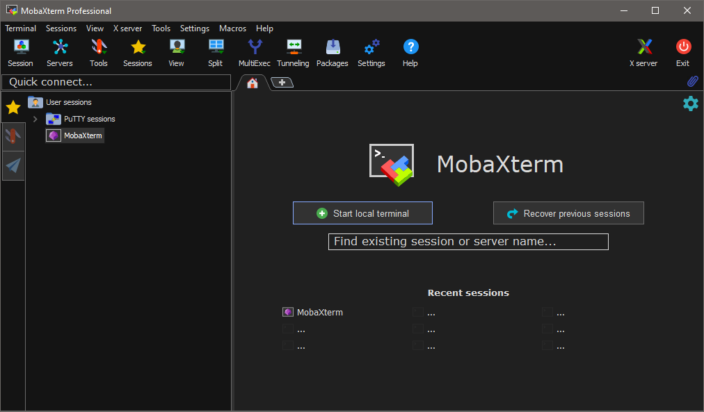
Task: Click the Quick connect input field
Action: pyautogui.click(x=115, y=82)
